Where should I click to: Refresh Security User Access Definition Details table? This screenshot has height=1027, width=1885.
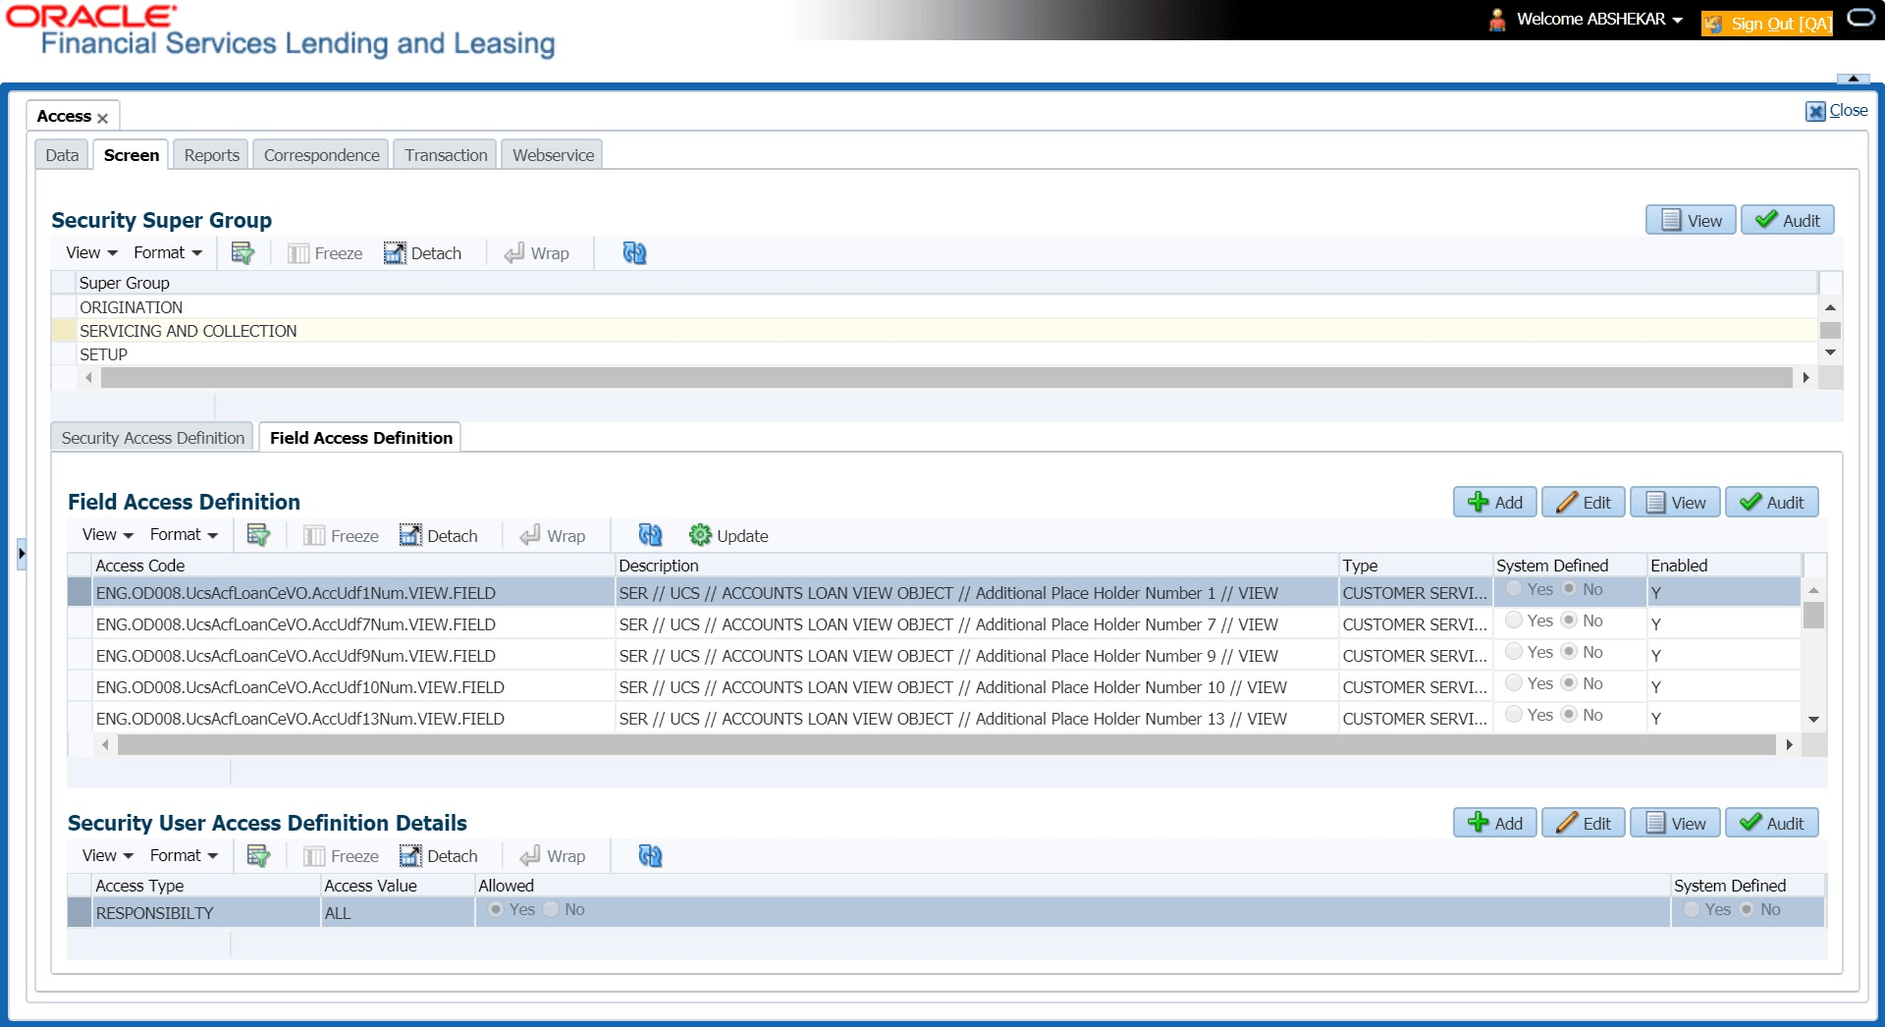[650, 856]
